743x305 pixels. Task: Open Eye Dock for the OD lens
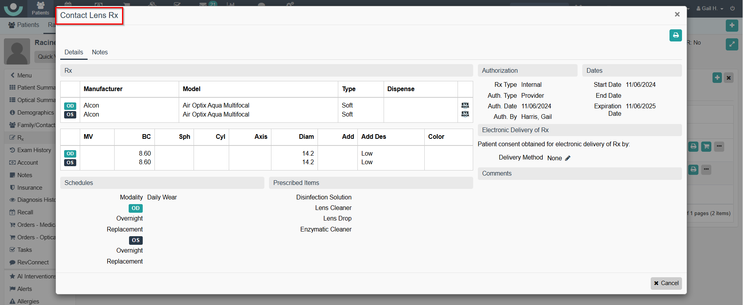(465, 106)
